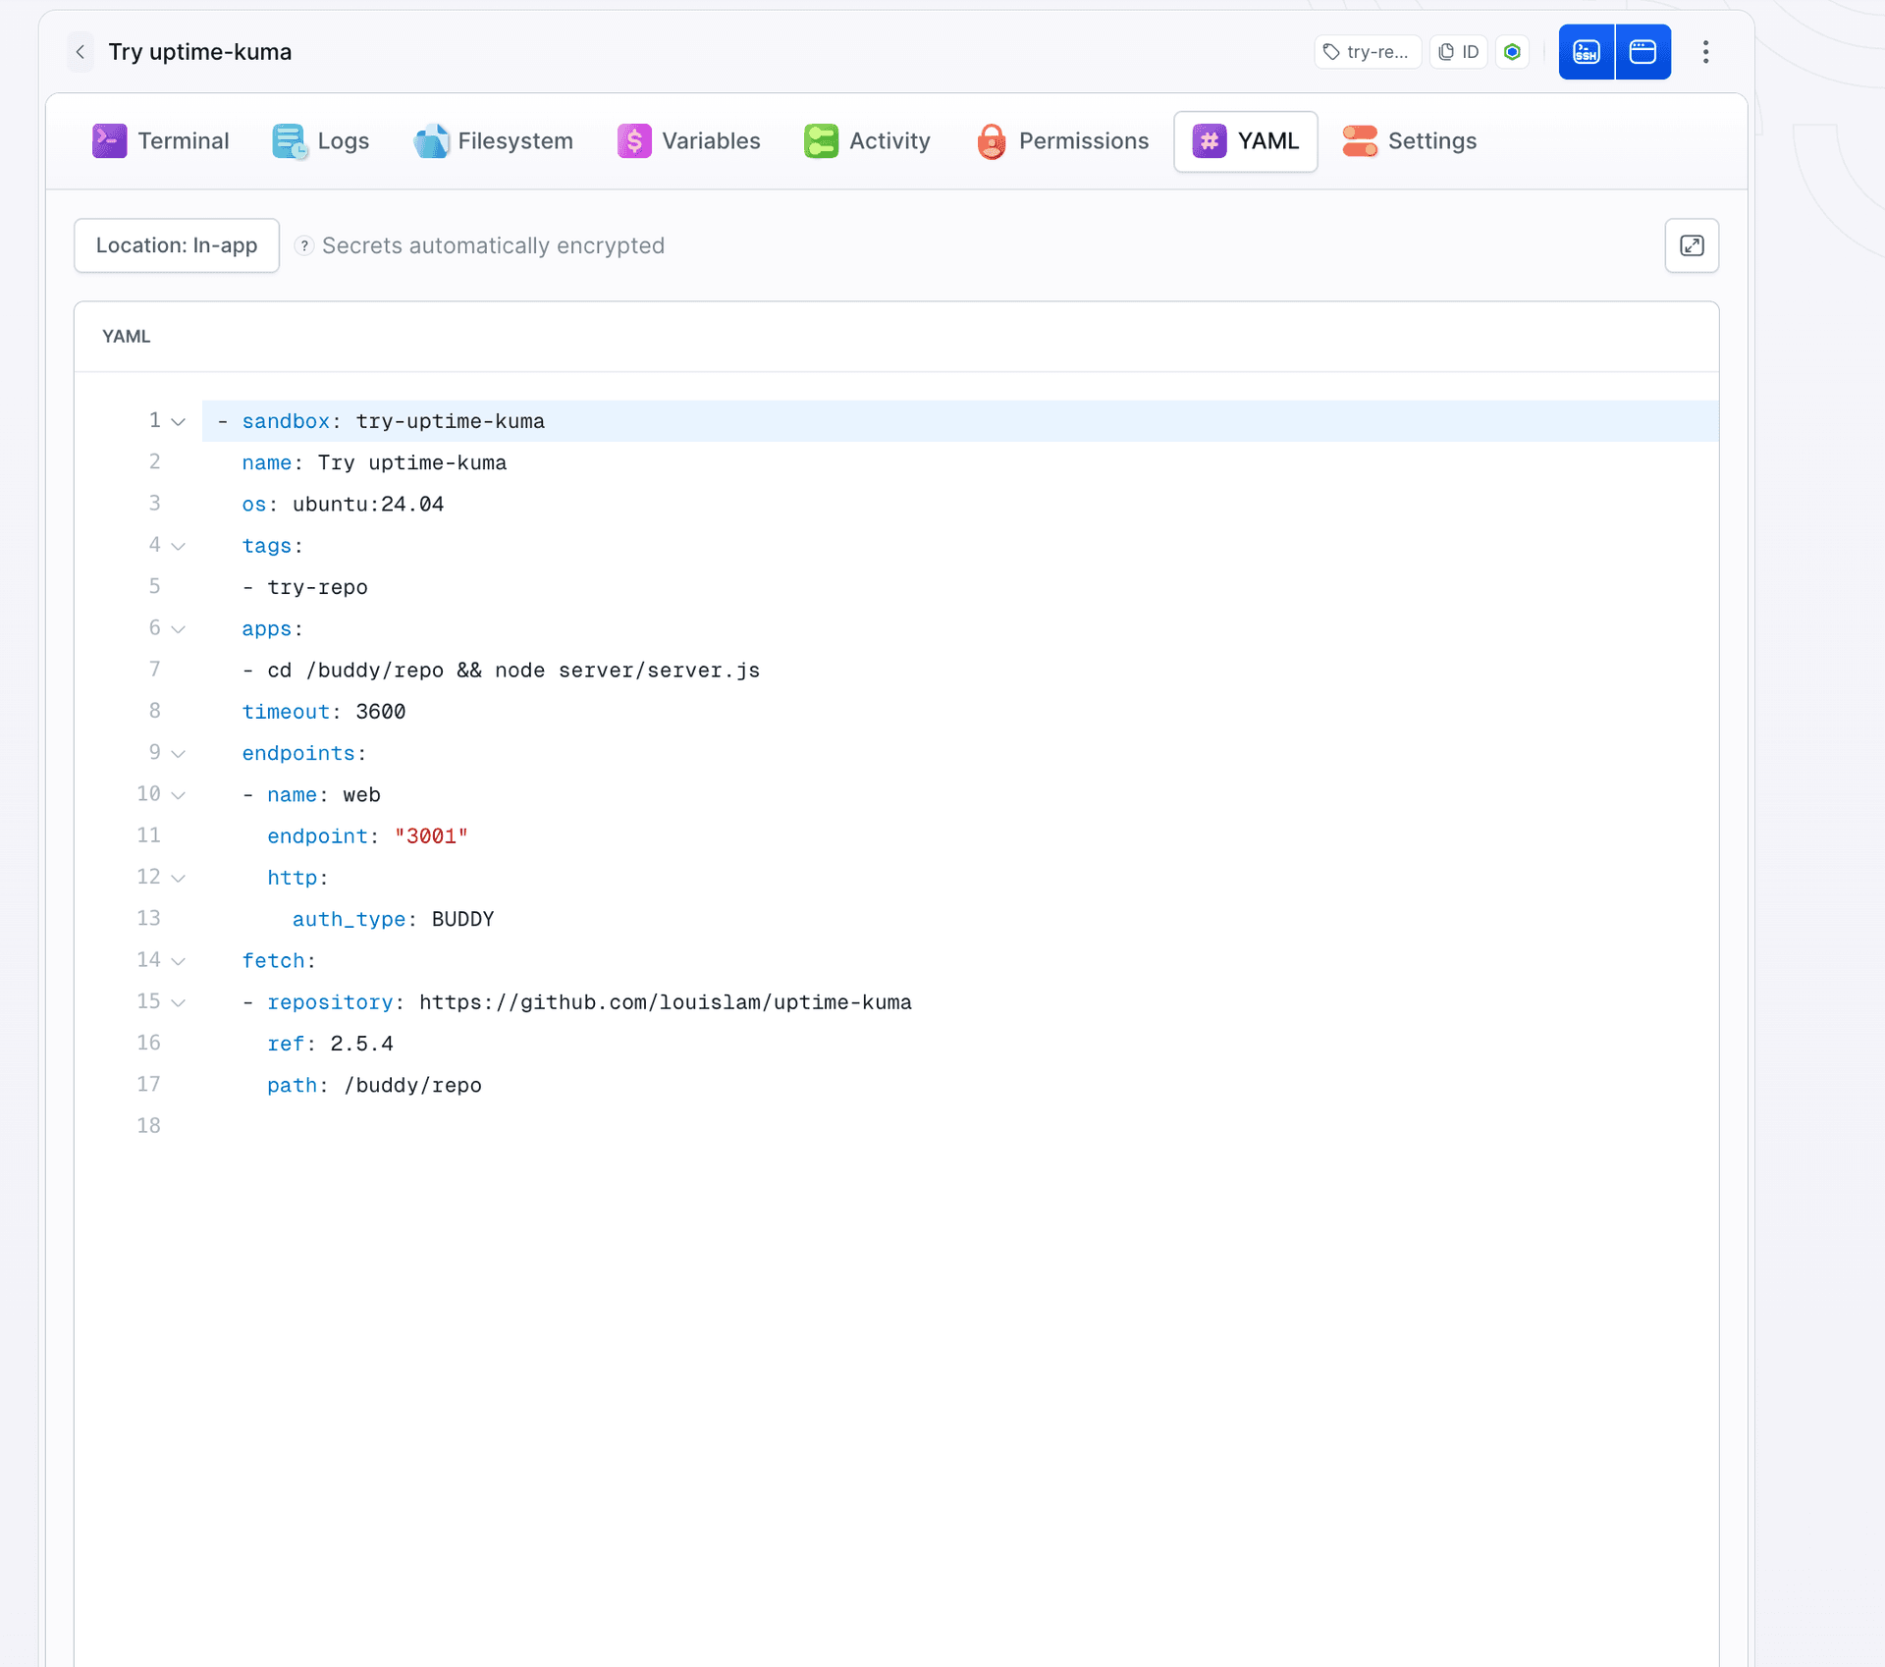The width and height of the screenshot is (1885, 1667).
Task: Click the ref value 2.5.4
Action: 361,1044
